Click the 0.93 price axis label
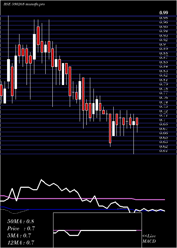Image resolution: width=177 pixels, height=248 pixels. [164, 35]
